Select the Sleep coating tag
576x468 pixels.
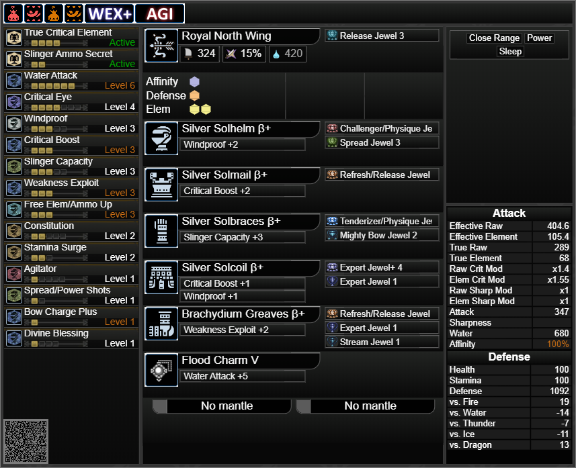click(510, 51)
